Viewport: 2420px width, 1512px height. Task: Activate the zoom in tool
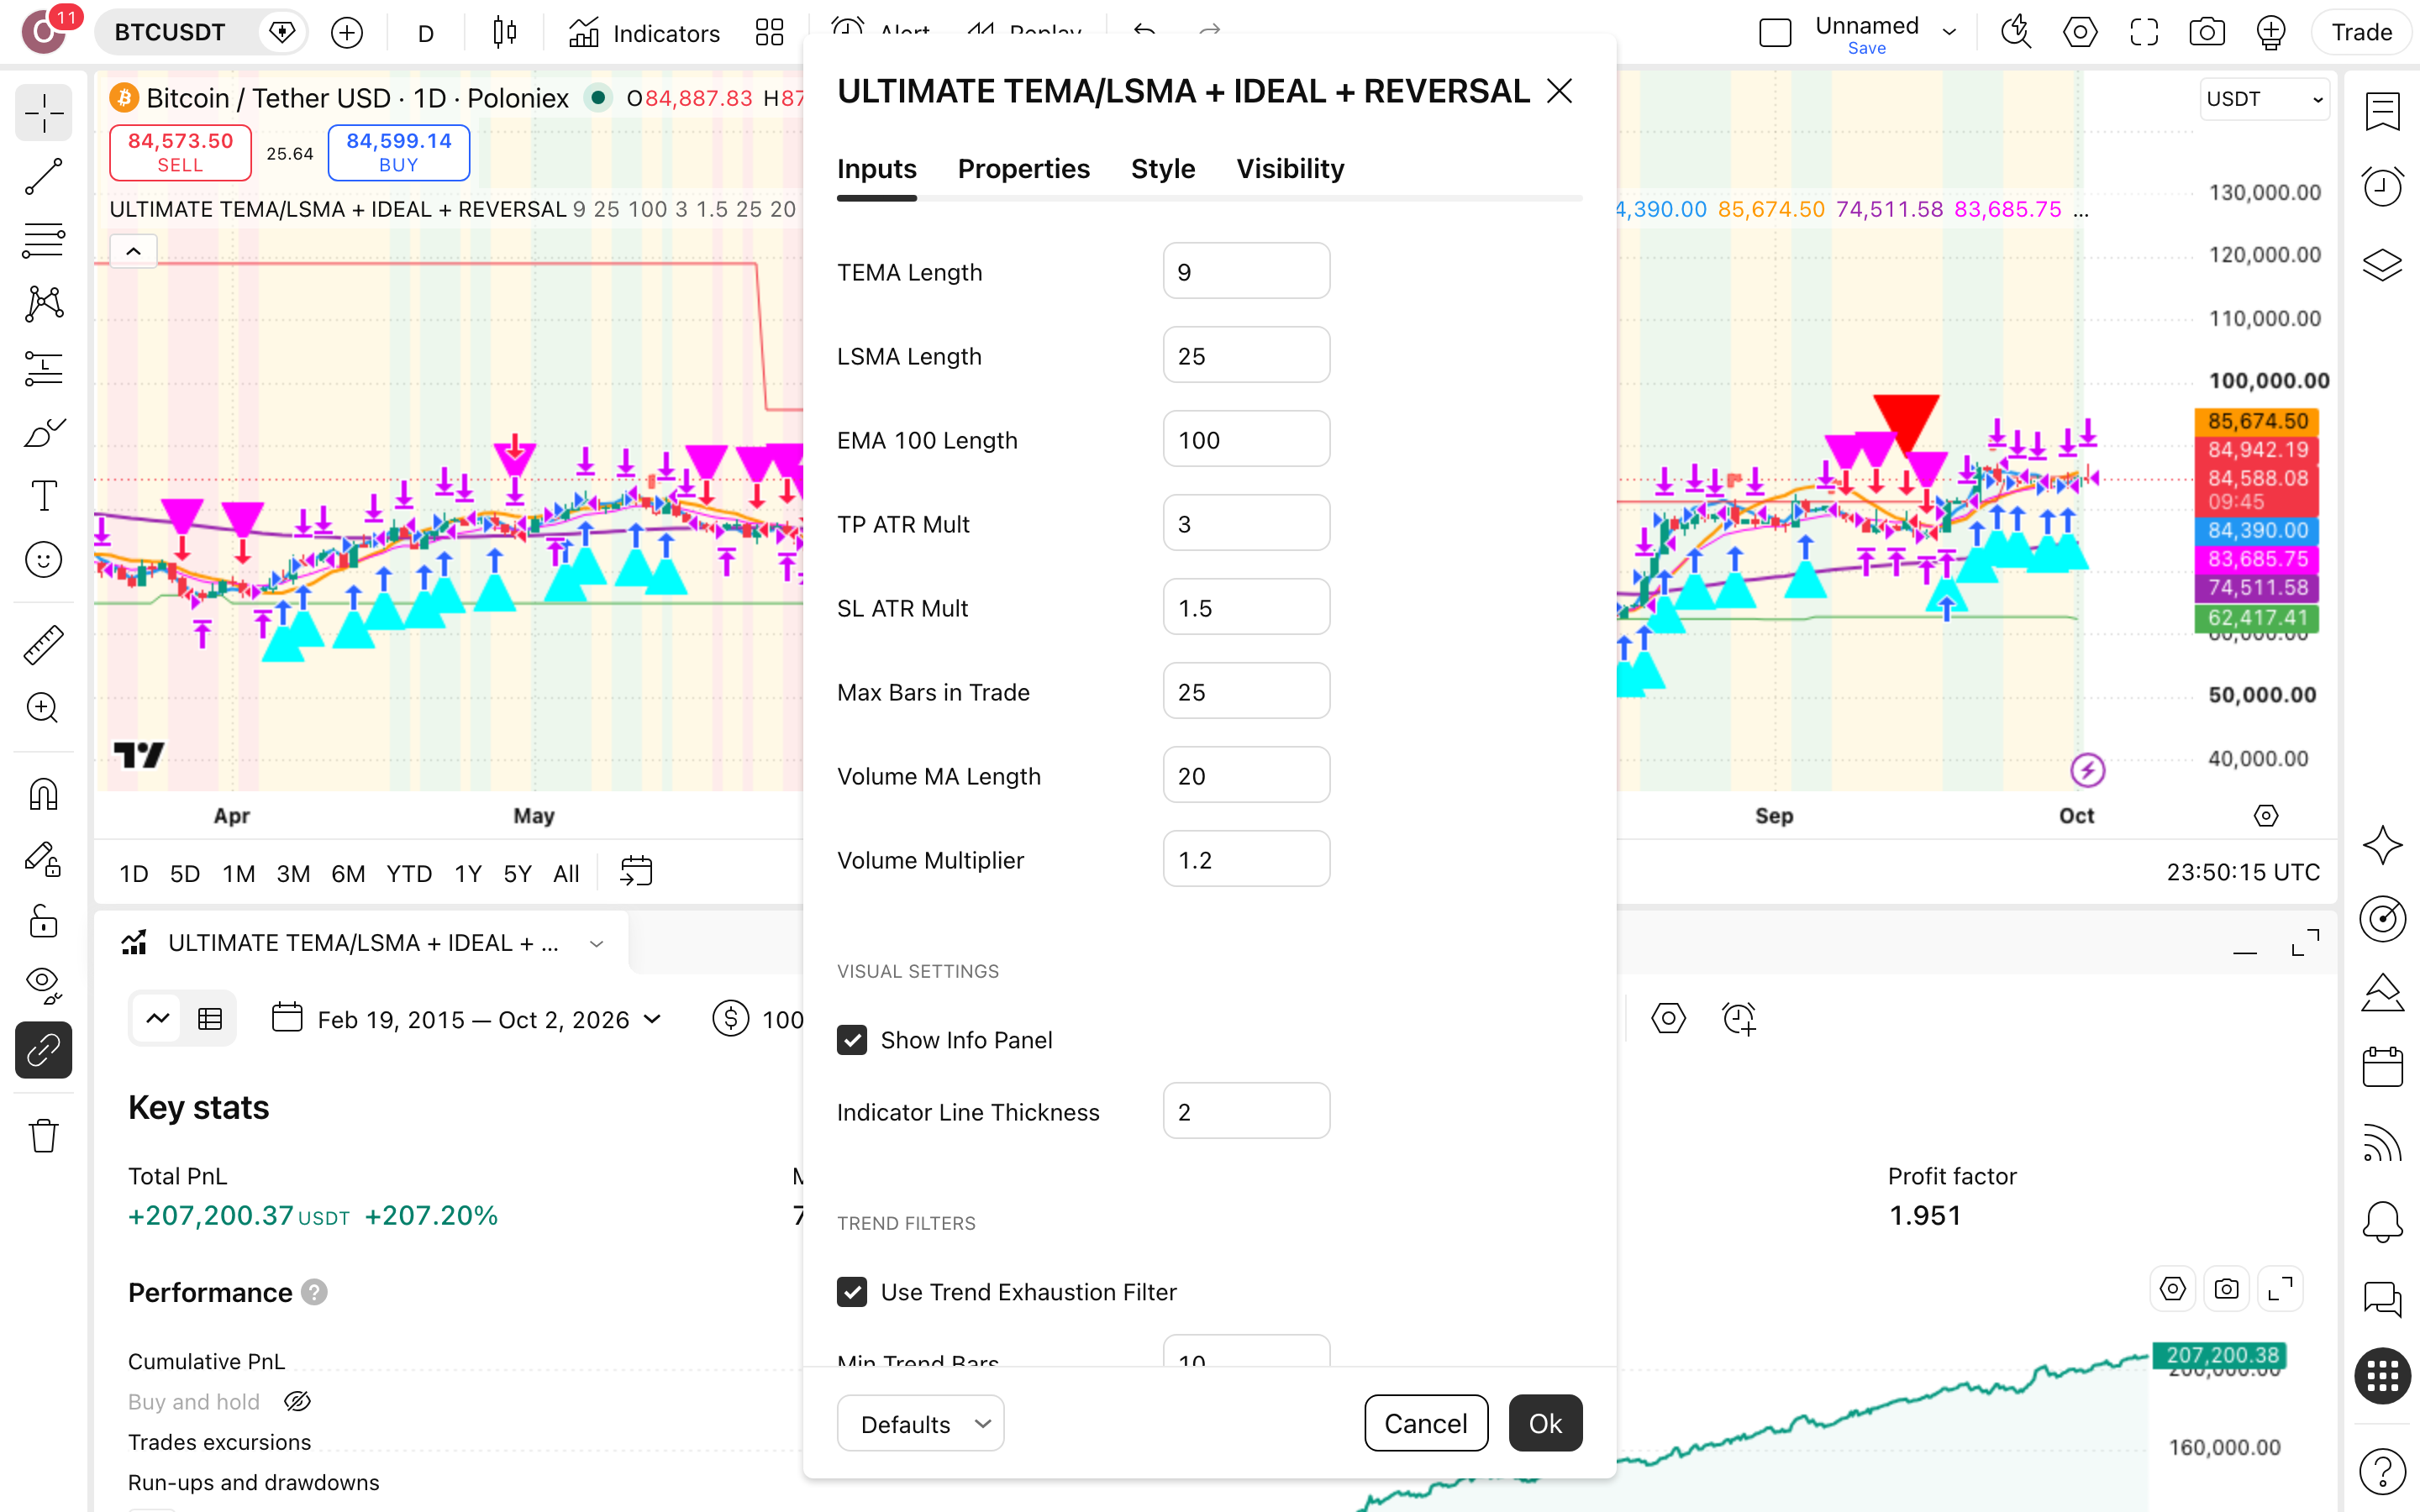(43, 709)
